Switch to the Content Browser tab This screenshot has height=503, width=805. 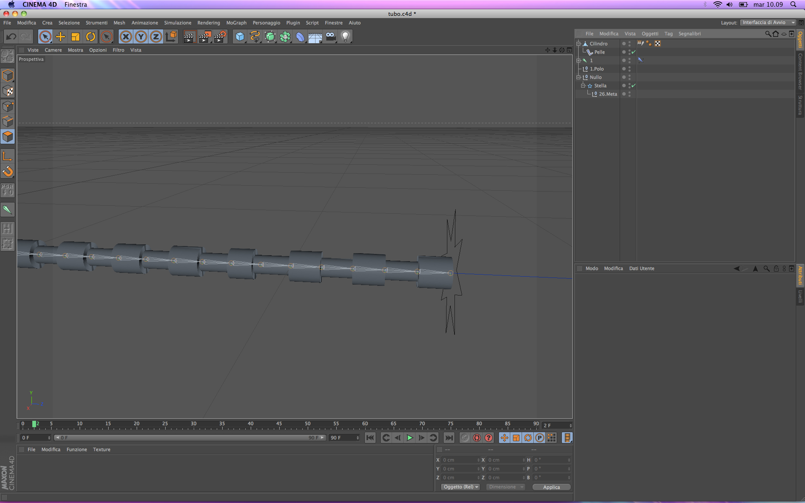coord(800,71)
